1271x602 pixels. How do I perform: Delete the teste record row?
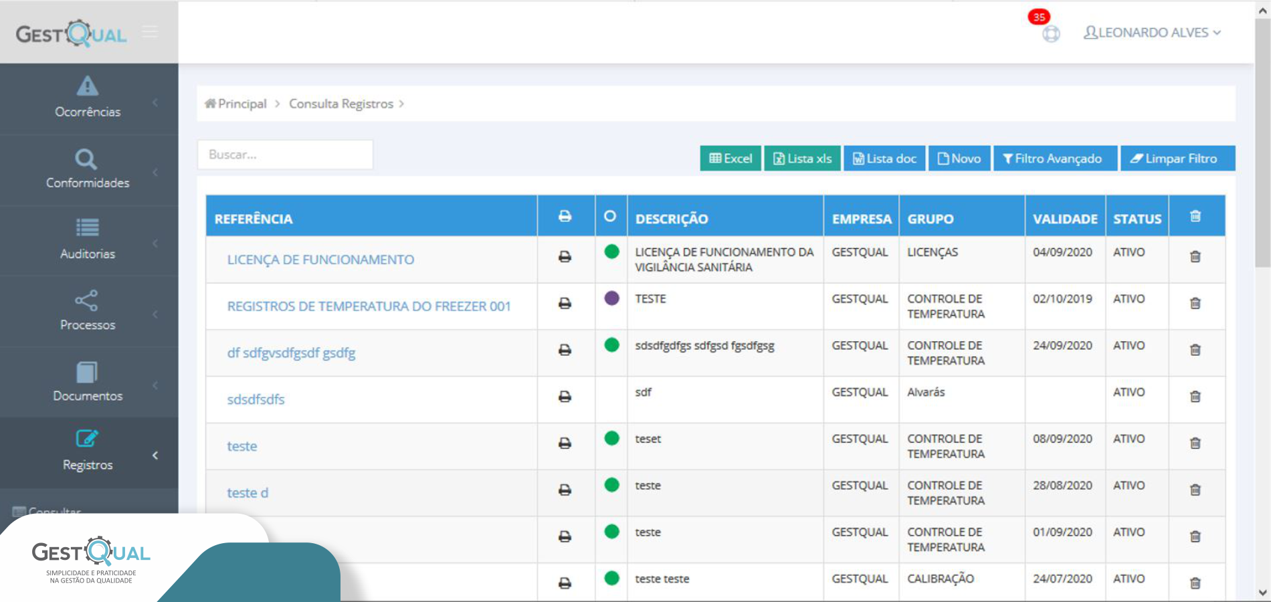(x=1195, y=443)
